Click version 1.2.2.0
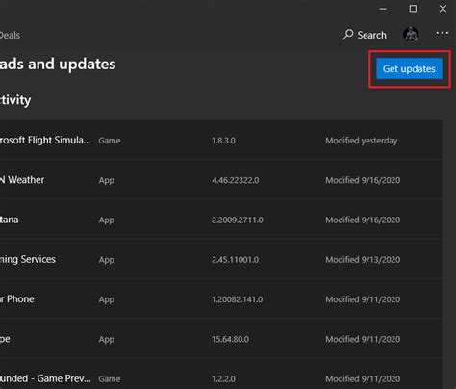 point(223,379)
